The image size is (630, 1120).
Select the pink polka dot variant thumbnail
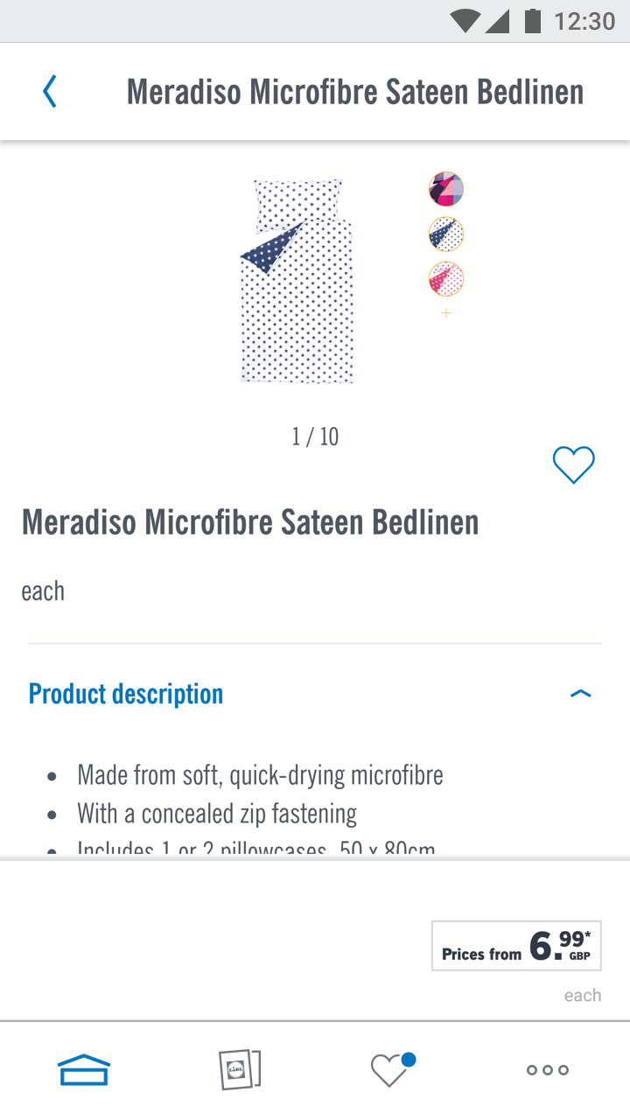[x=445, y=279]
